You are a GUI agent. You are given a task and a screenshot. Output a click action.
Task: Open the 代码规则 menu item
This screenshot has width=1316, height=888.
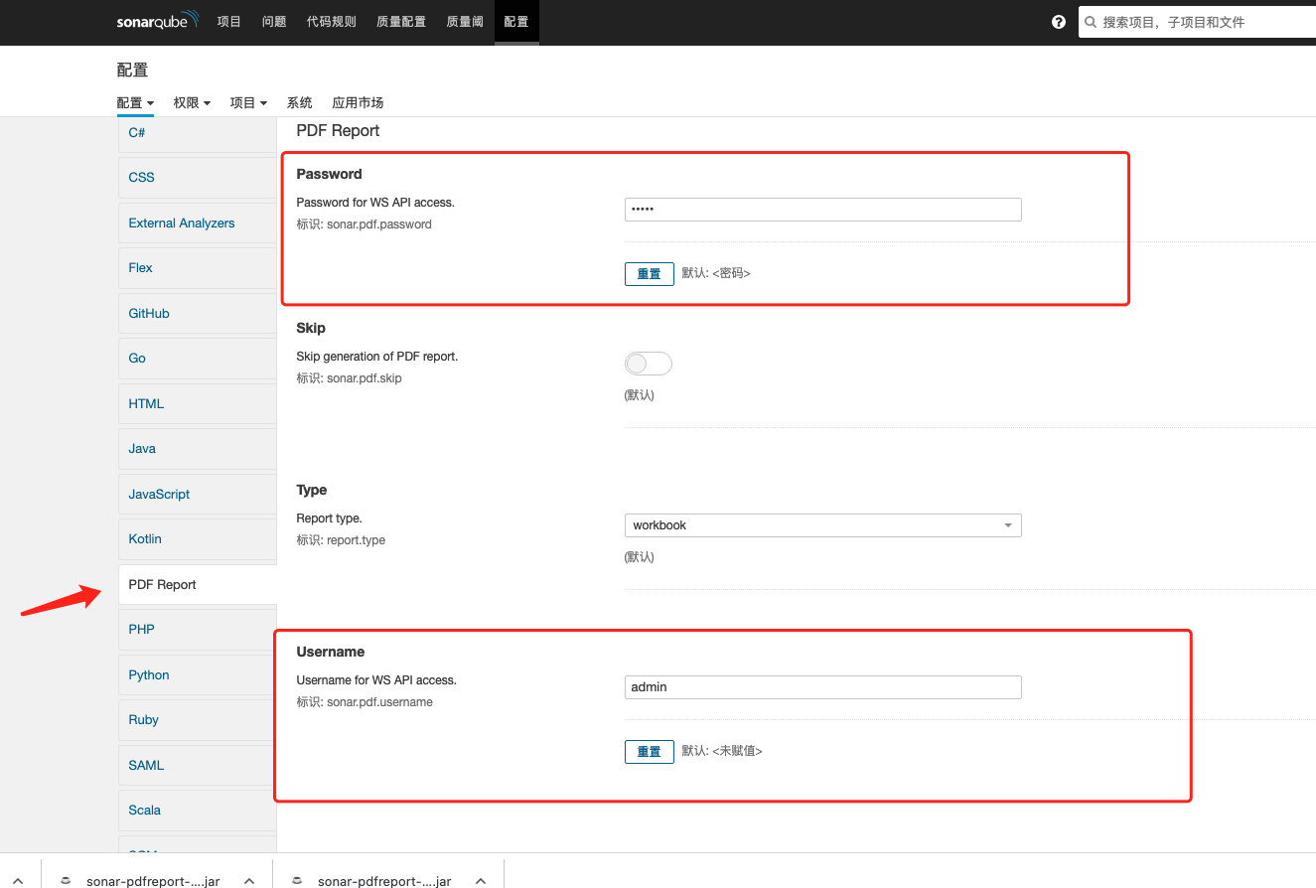[331, 21]
